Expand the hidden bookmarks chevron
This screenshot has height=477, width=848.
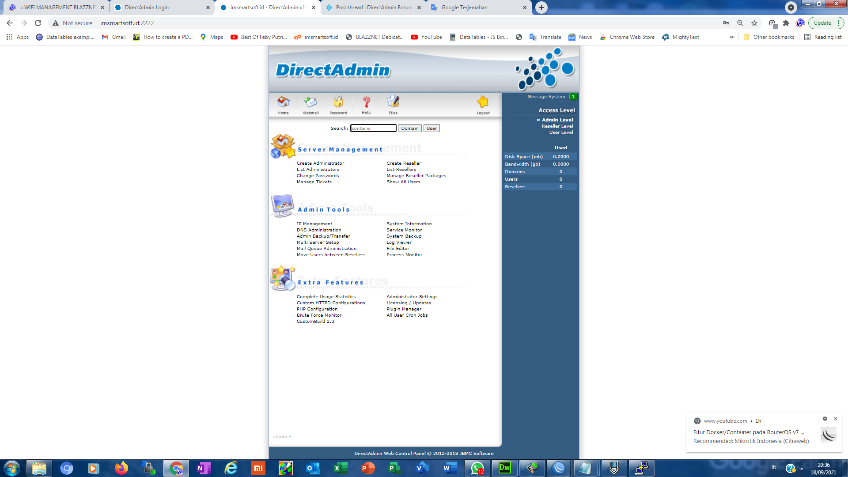click(x=732, y=37)
